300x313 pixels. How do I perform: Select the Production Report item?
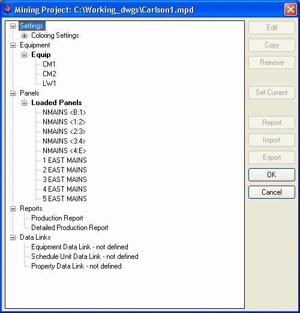pos(57,218)
